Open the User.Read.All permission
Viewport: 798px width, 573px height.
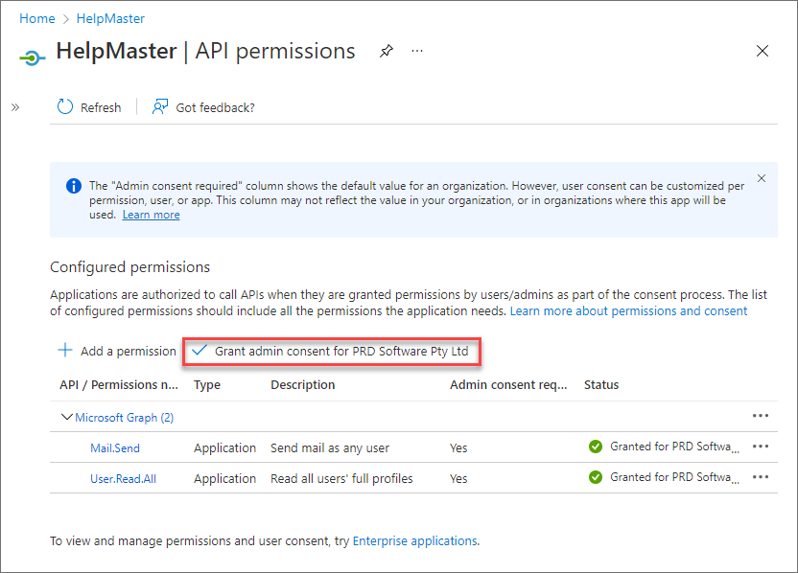123,478
